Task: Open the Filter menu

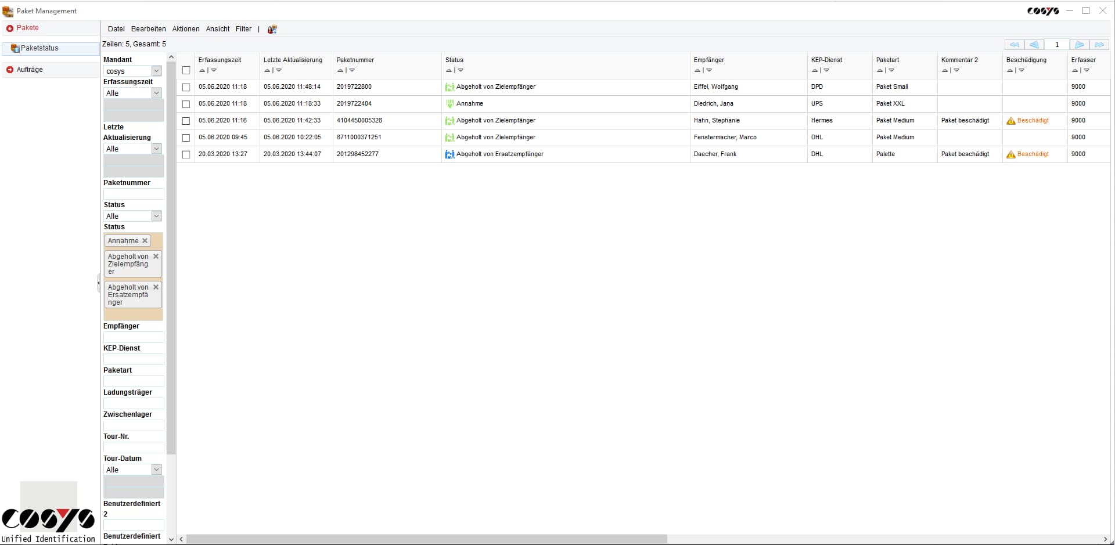Action: click(243, 28)
